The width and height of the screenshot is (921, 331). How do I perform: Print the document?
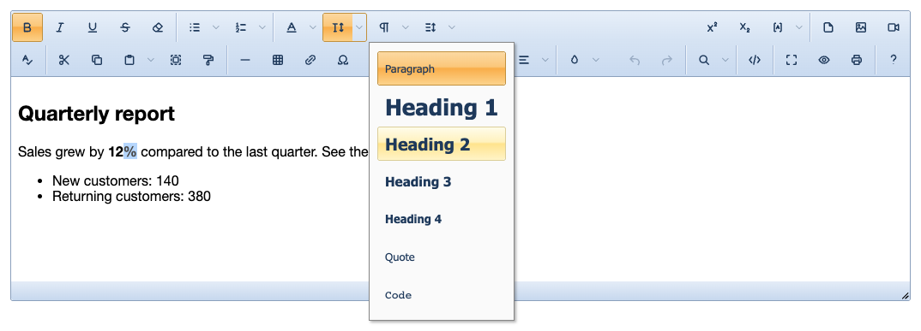pyautogui.click(x=857, y=60)
